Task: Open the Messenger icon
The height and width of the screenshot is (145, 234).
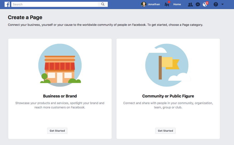Action: 198,4
